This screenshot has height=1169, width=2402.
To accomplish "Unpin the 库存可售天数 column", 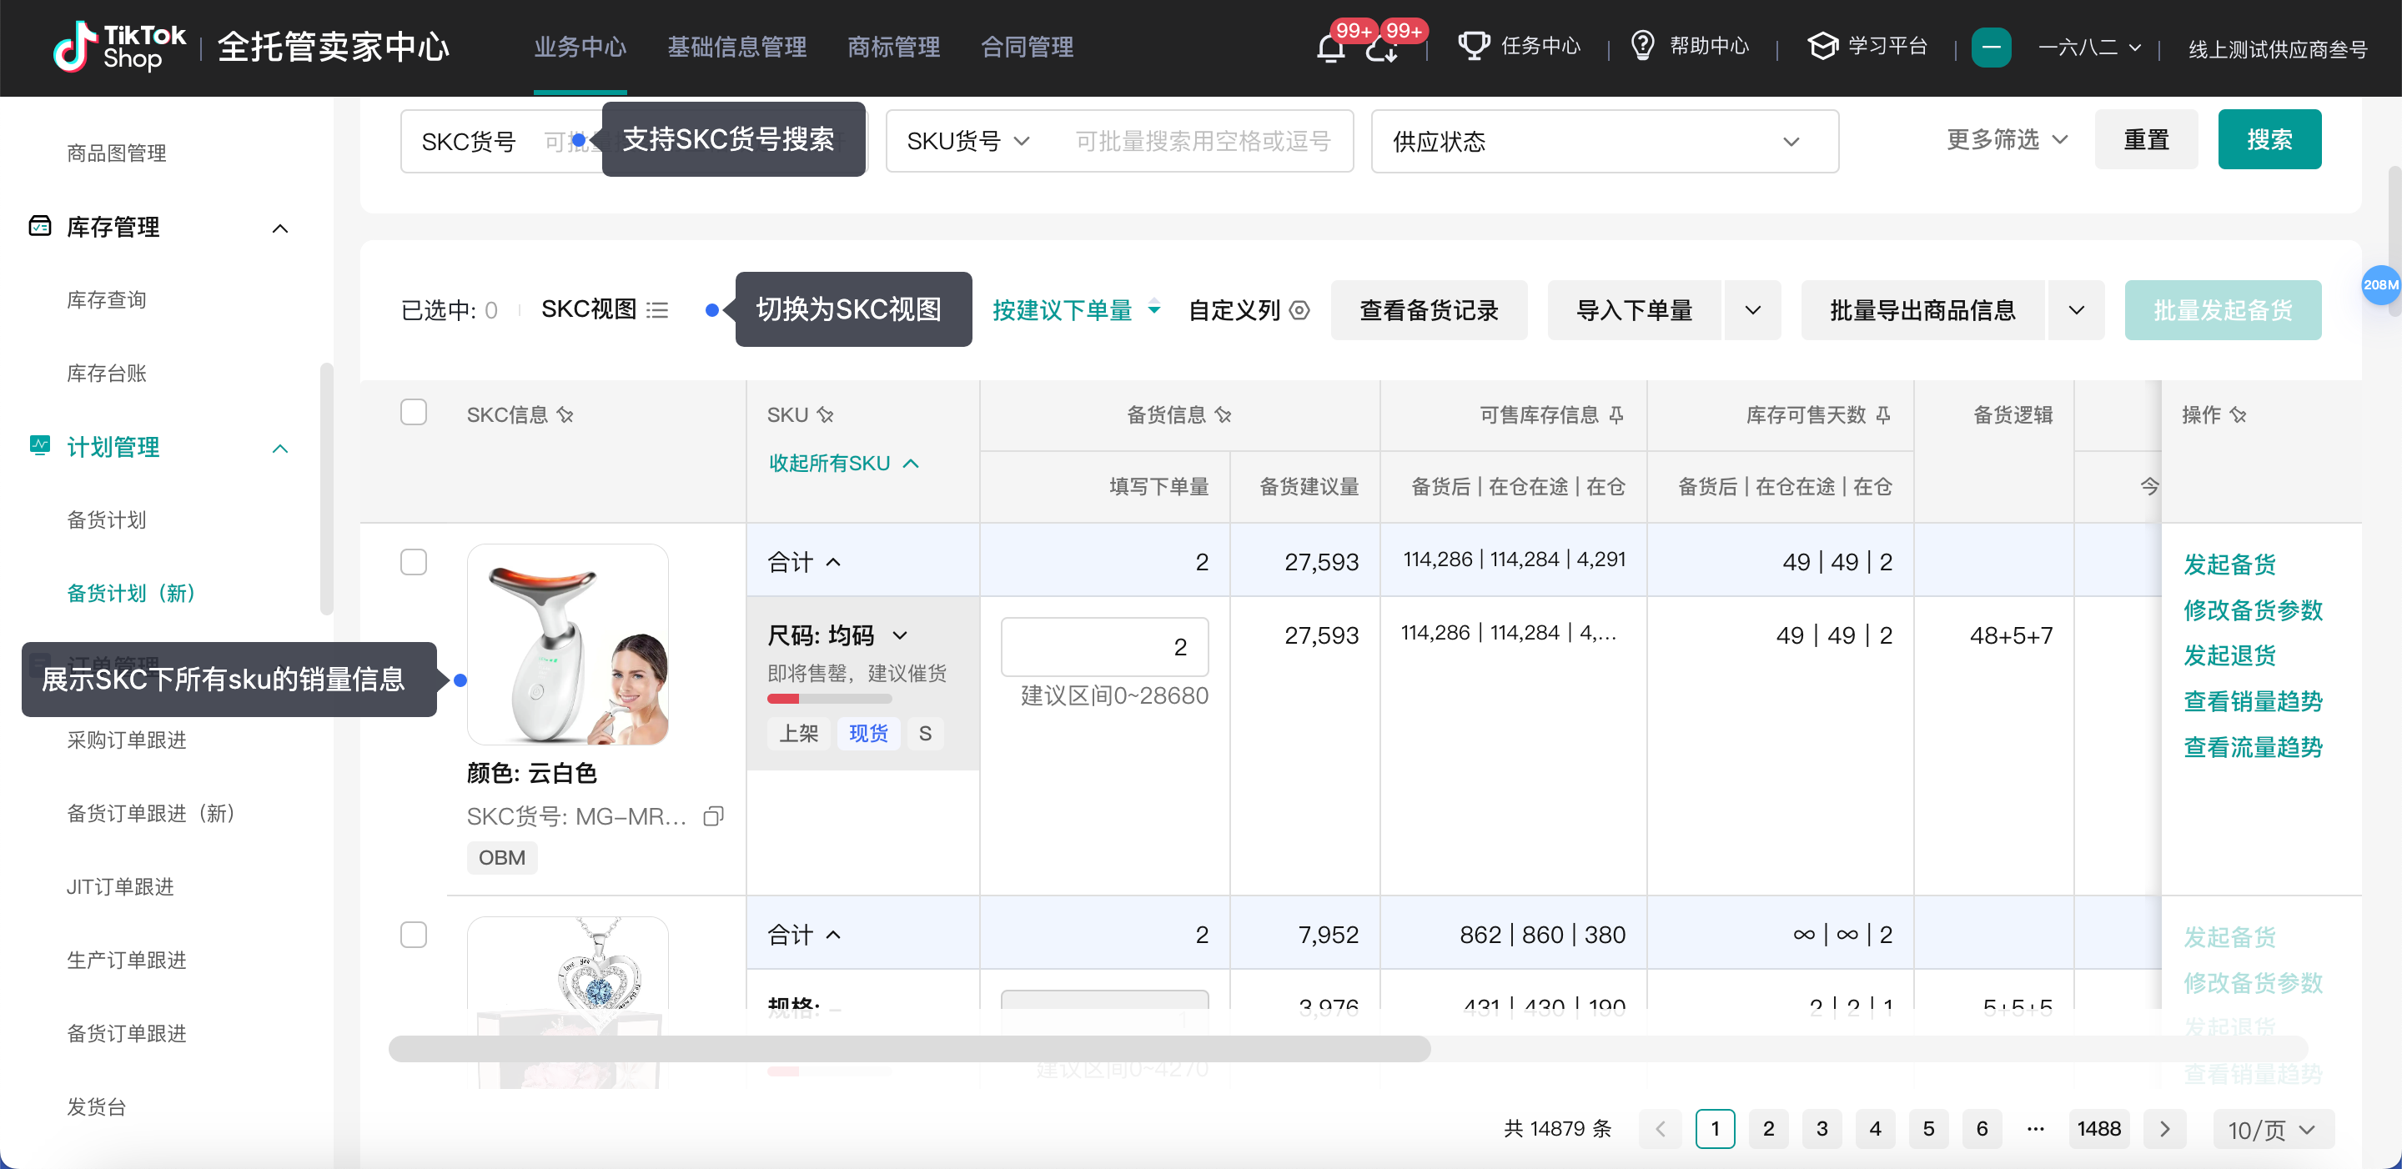I will (x=1882, y=415).
